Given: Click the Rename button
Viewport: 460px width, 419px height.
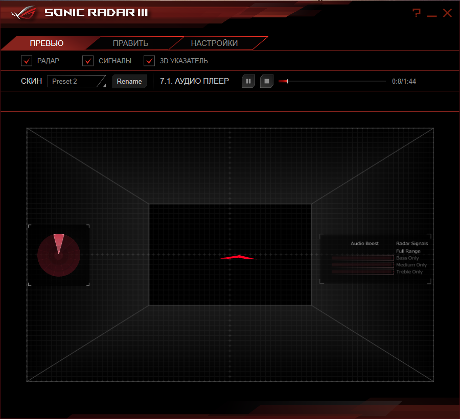Looking at the screenshot, I should click(x=129, y=81).
